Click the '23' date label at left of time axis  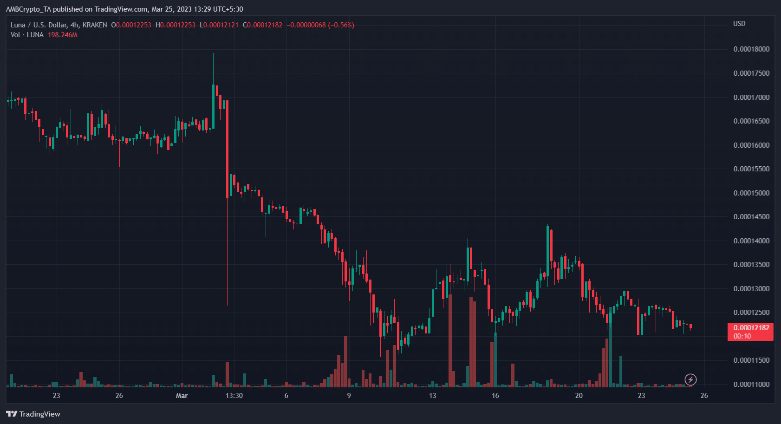56,396
